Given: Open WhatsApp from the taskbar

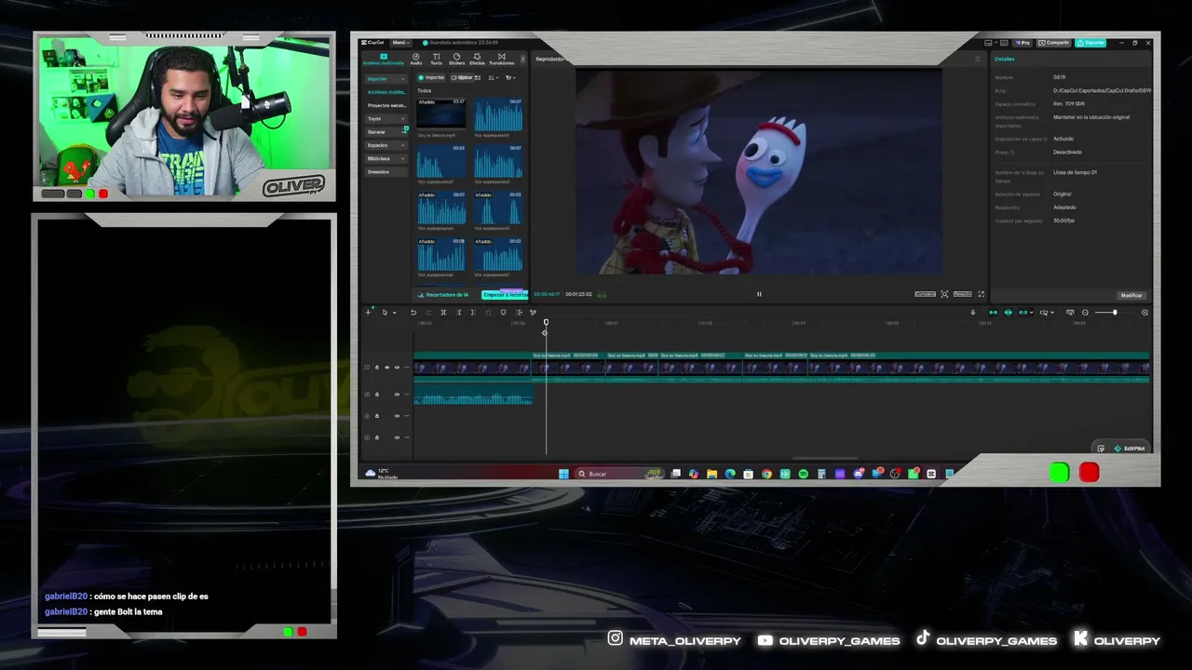Looking at the screenshot, I should coord(913,474).
